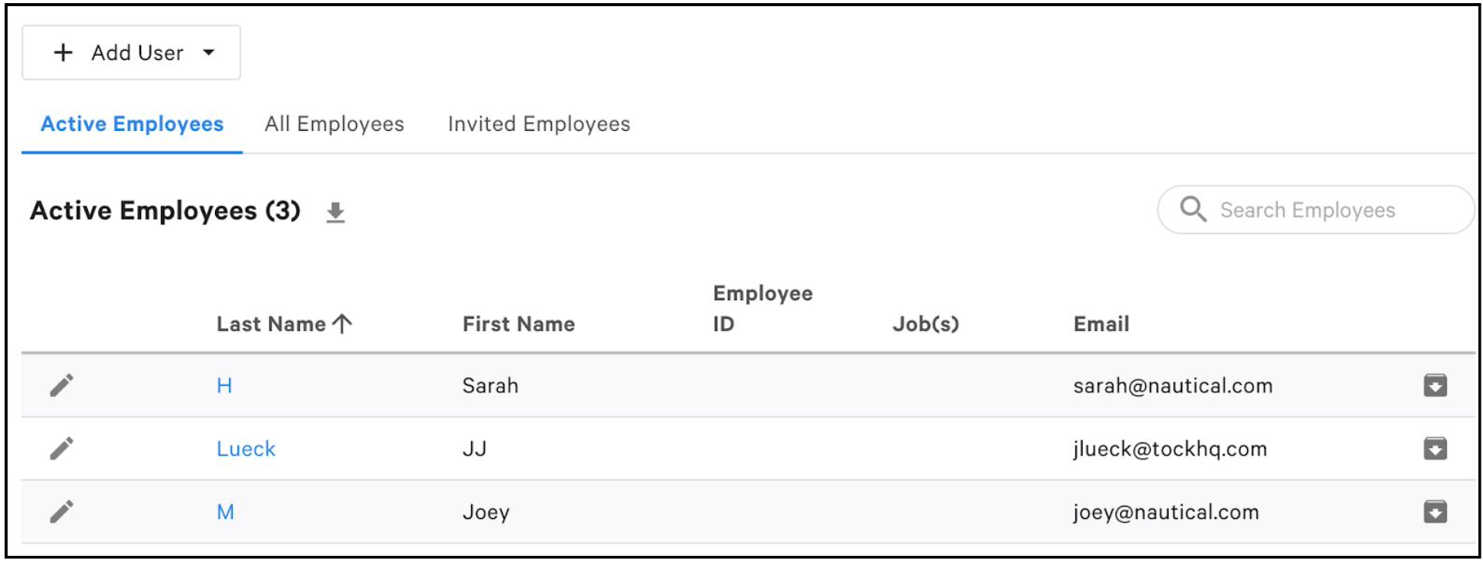Click the download icon next to Active Employees heading

point(335,213)
